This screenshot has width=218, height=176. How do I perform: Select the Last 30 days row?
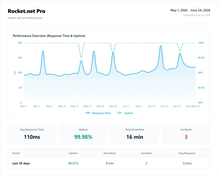109,163
